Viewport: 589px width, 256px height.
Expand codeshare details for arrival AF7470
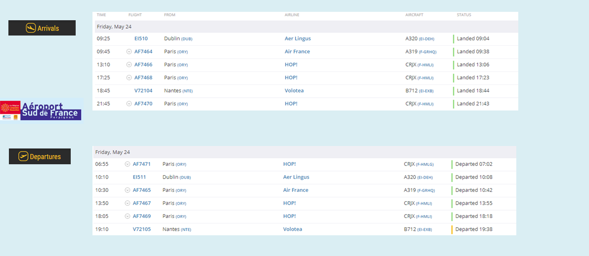pos(129,104)
